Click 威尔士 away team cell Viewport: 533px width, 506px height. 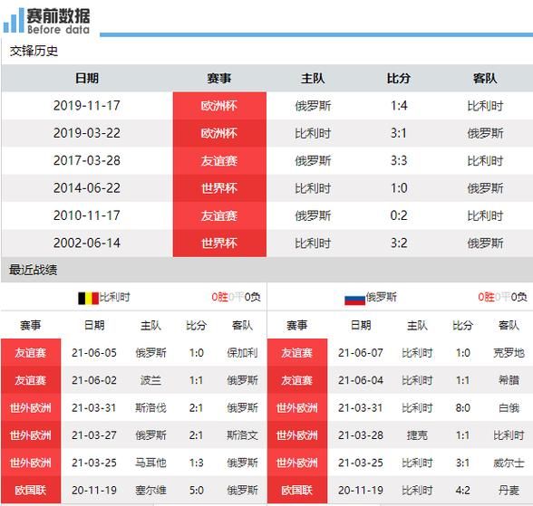[x=509, y=463]
